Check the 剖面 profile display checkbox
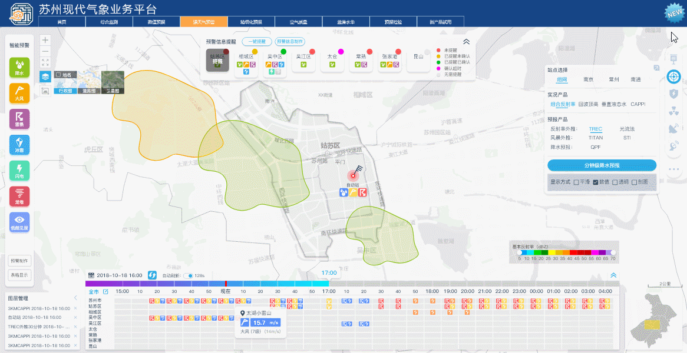Screen dimensions: 687x353 pyautogui.click(x=634, y=182)
